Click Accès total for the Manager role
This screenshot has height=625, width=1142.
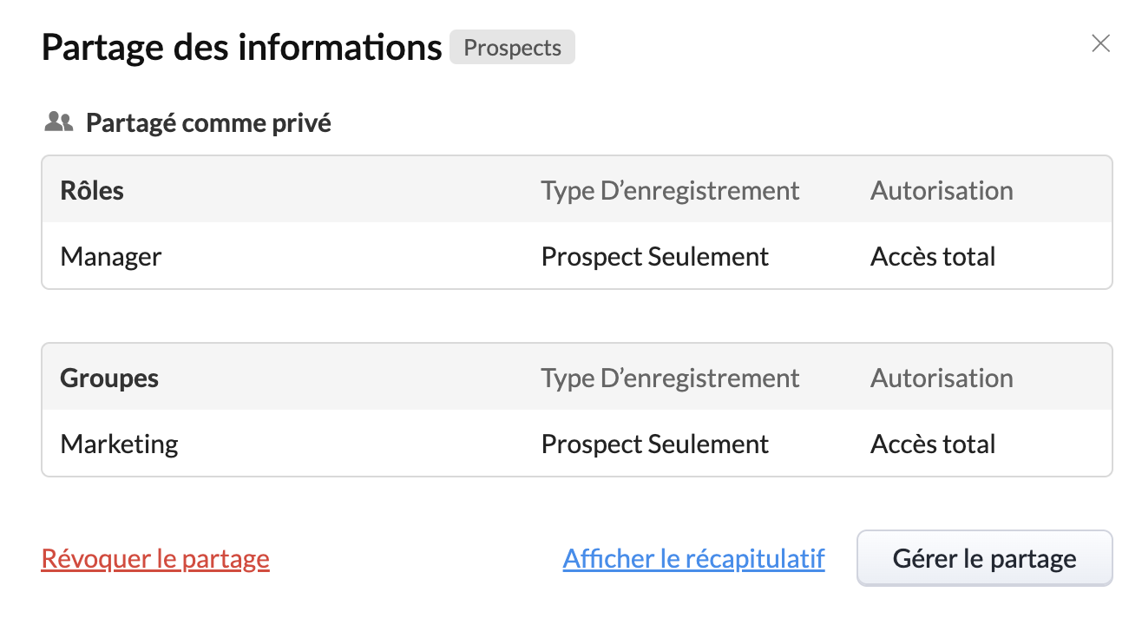(933, 256)
